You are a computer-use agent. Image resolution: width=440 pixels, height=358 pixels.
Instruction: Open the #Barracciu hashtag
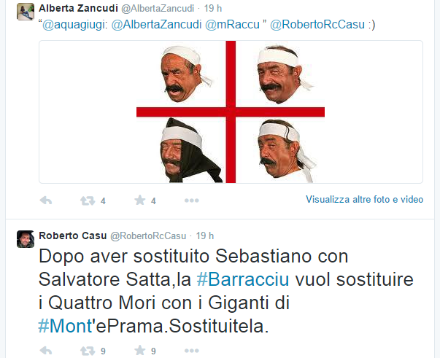pyautogui.click(x=243, y=279)
